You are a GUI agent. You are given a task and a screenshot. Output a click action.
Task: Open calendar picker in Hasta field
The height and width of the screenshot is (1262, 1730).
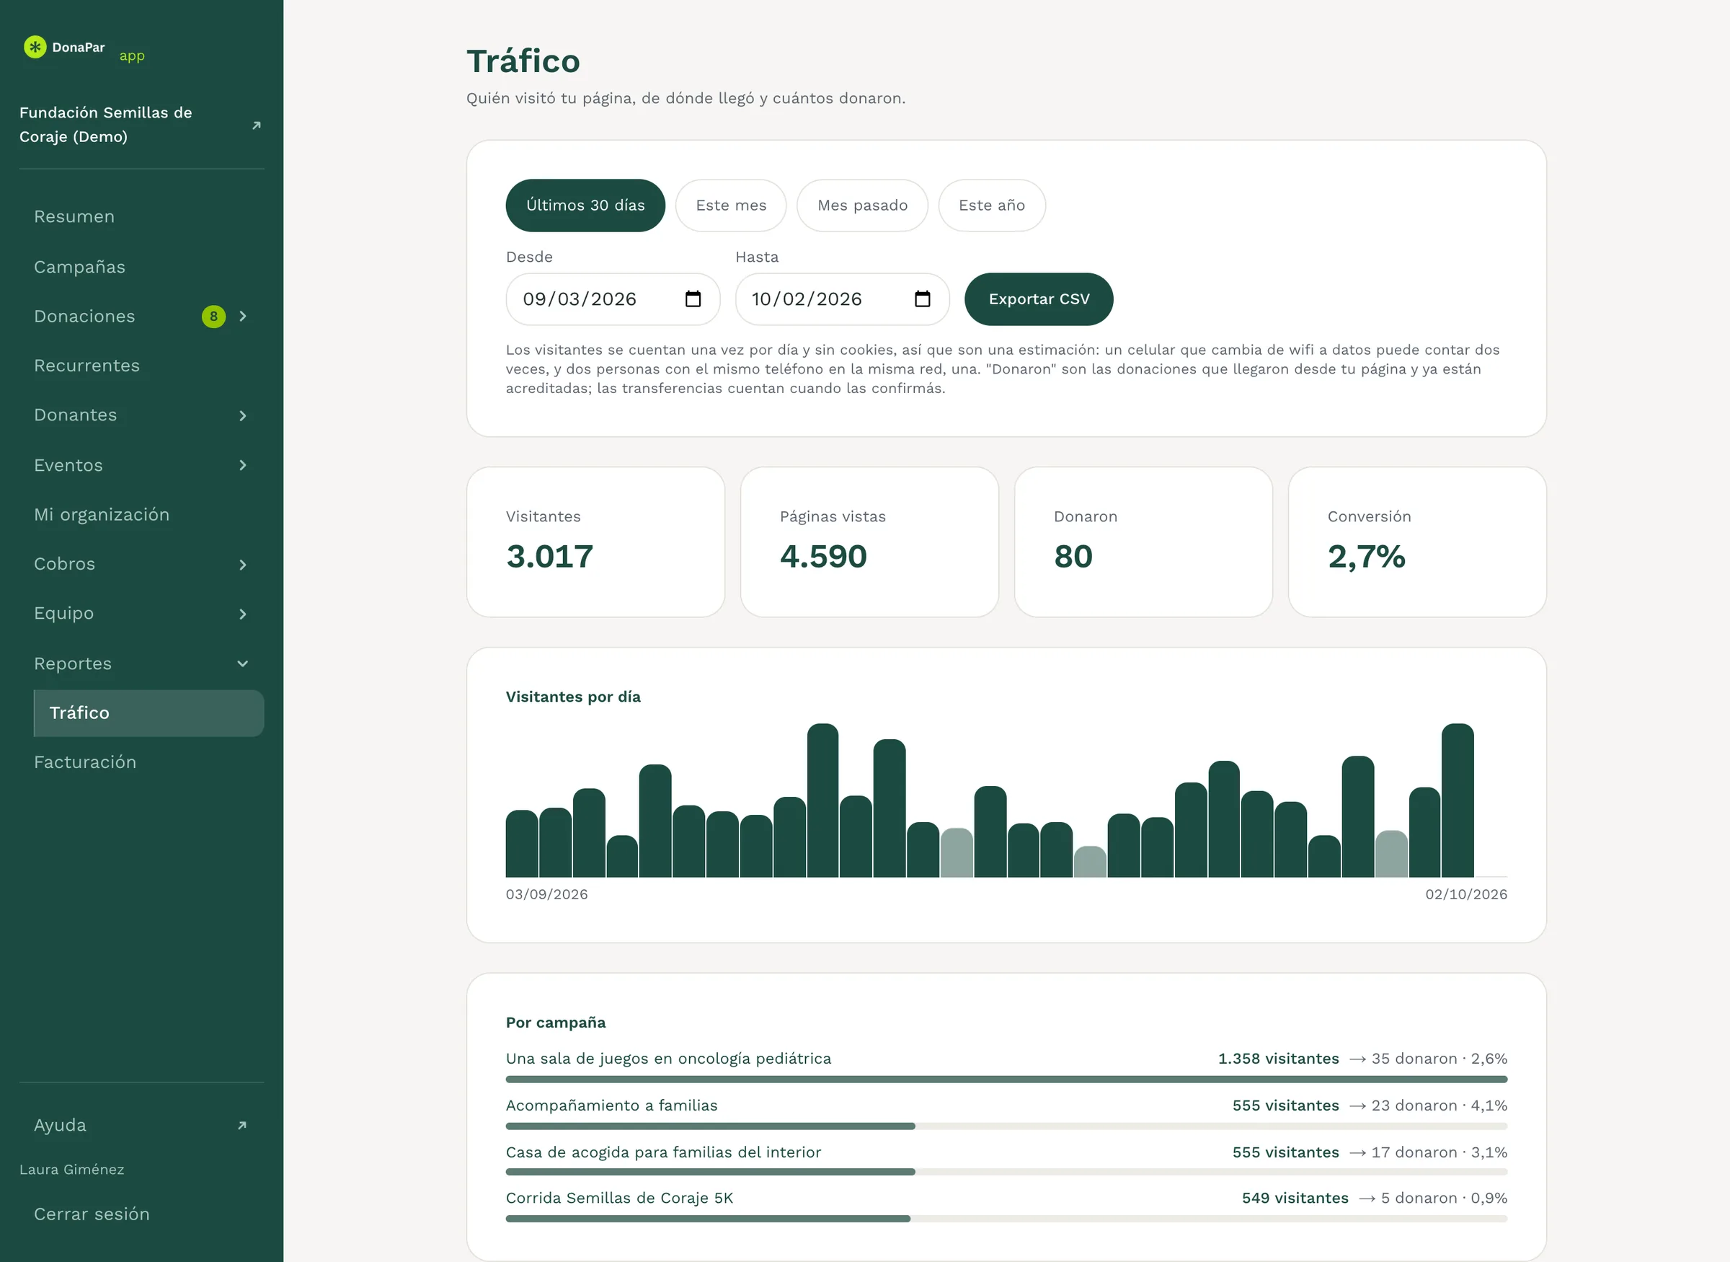tap(922, 299)
